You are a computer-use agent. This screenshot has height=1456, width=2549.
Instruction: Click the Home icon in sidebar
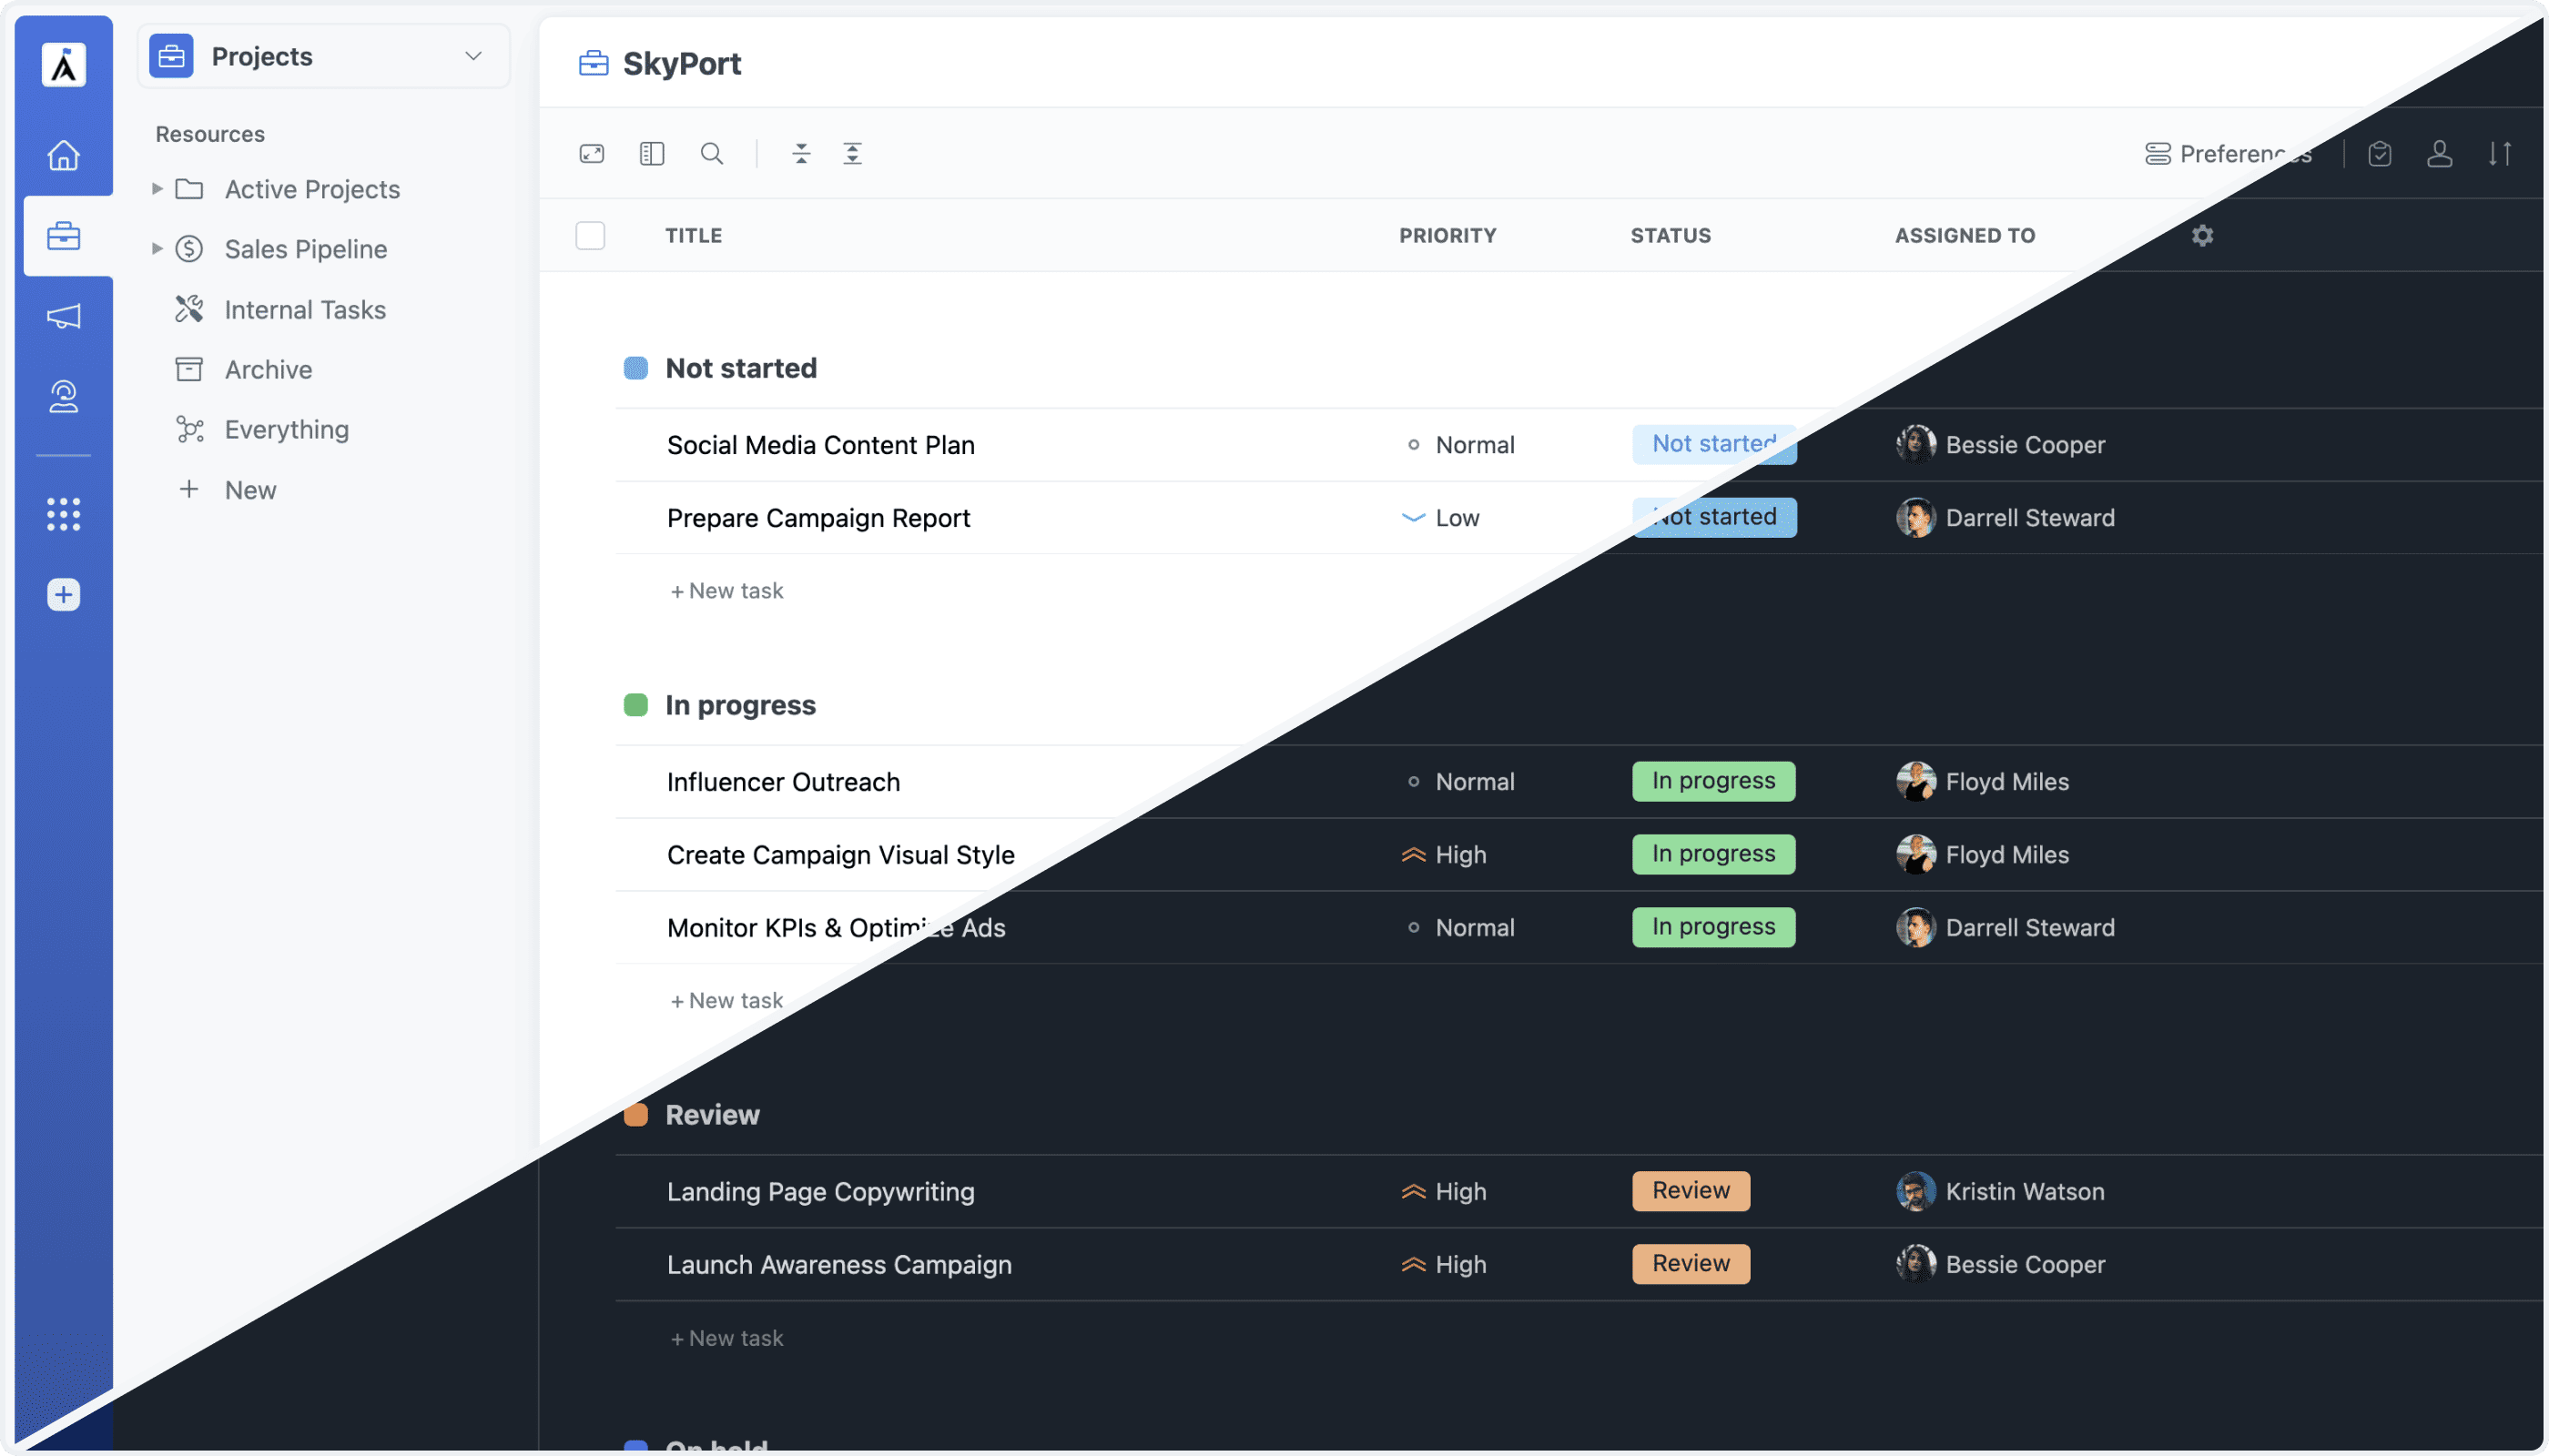tap(64, 155)
